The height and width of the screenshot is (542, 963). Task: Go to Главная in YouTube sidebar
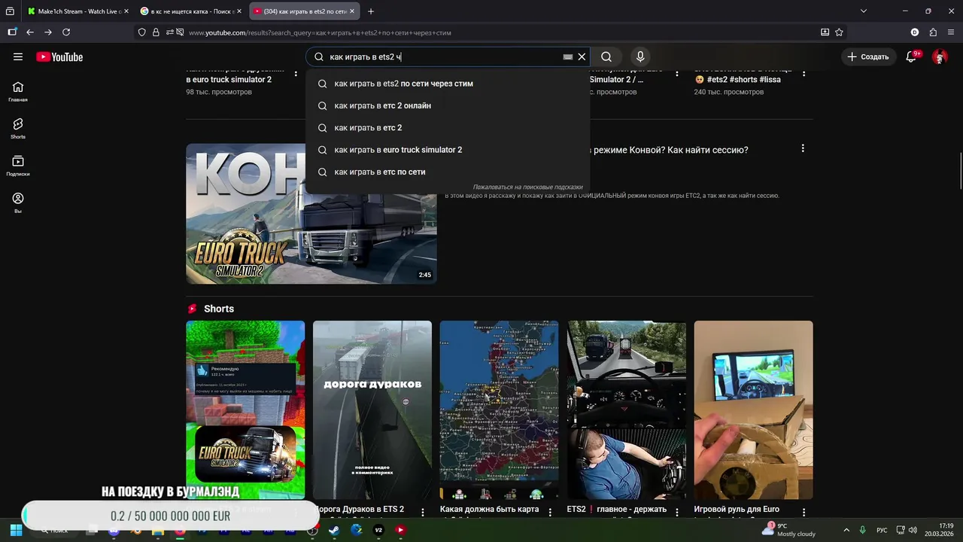tap(18, 91)
